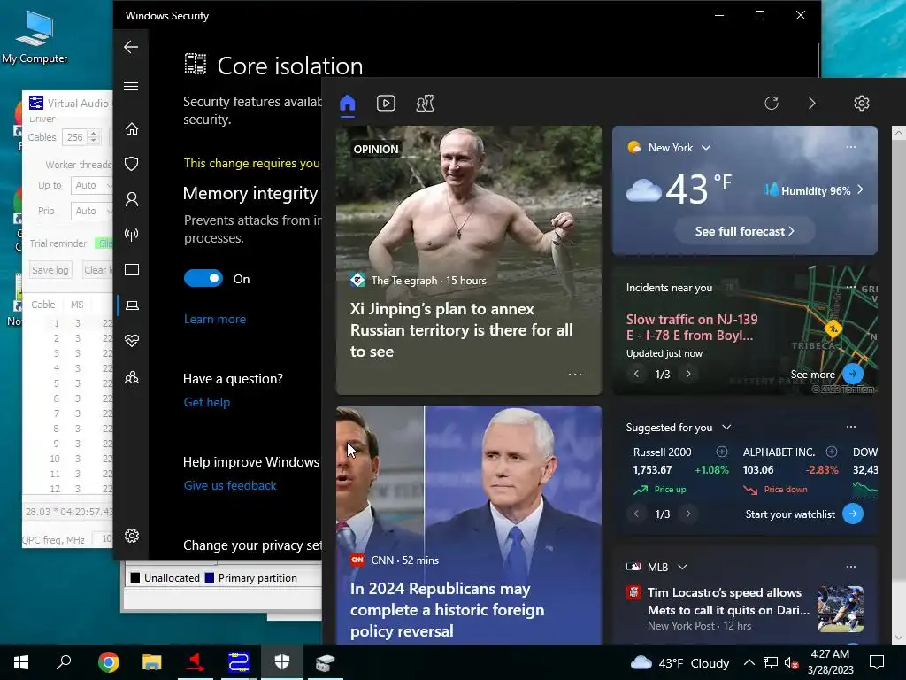The image size is (906, 680).
Task: Open Windows Security hamburger menu
Action: (x=131, y=86)
